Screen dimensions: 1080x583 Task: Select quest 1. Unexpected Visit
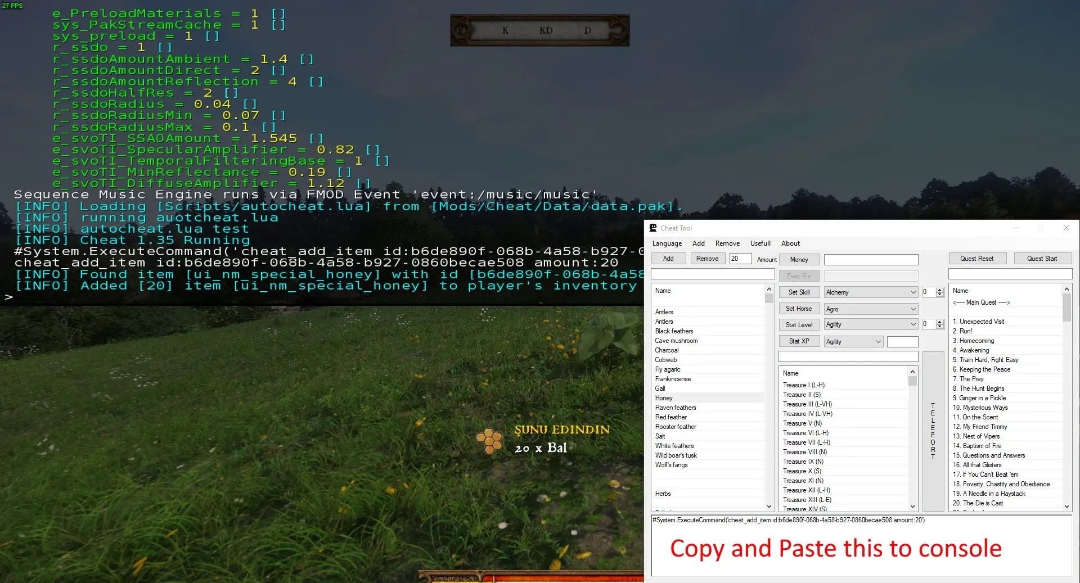[x=1006, y=322]
